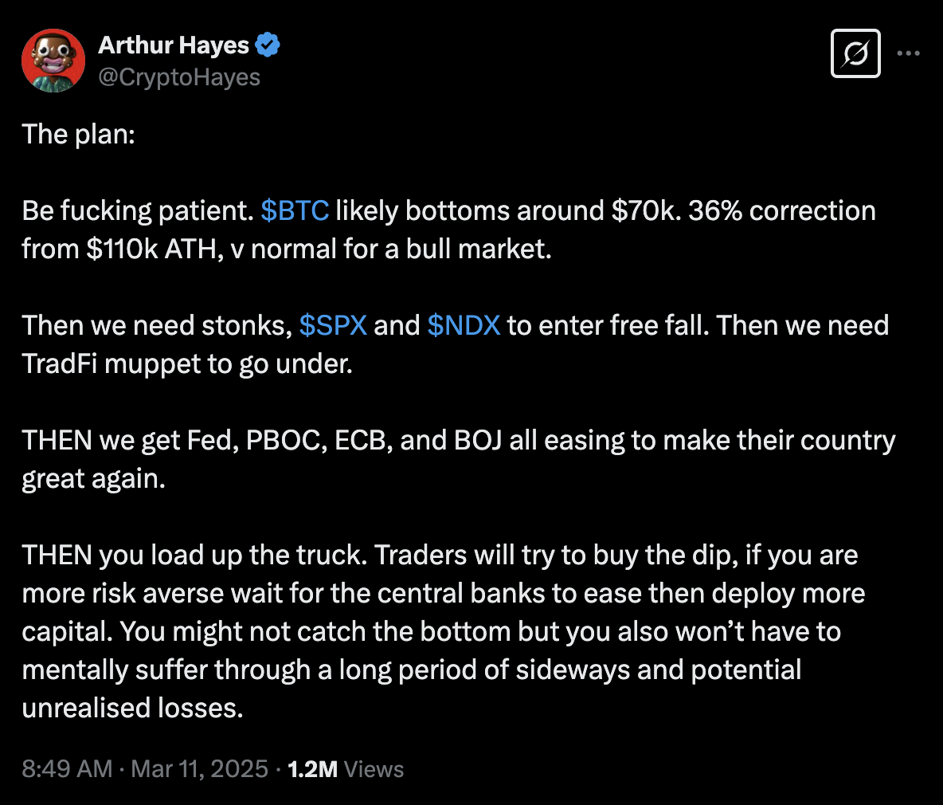Click the "Be fucking patient" sentence
Image resolution: width=943 pixels, height=805 pixels.
coord(137,210)
